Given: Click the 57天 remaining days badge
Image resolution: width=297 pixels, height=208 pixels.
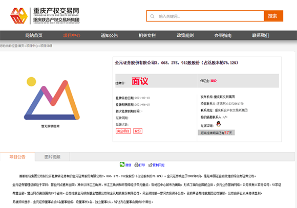Looking at the screenshot, I should (216, 133).
